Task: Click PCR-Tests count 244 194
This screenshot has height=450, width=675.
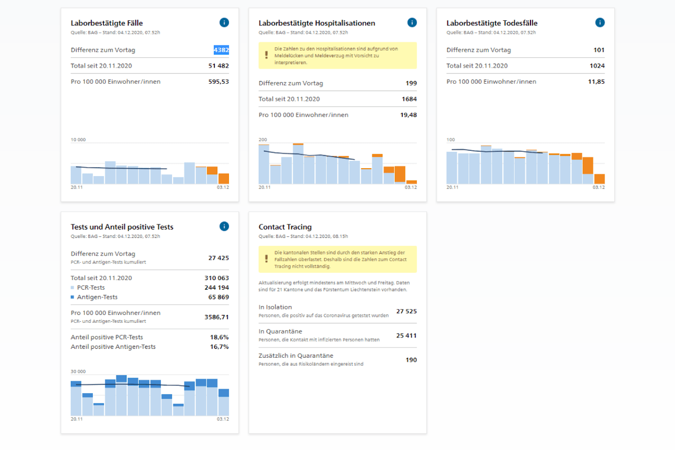Action: [217, 287]
